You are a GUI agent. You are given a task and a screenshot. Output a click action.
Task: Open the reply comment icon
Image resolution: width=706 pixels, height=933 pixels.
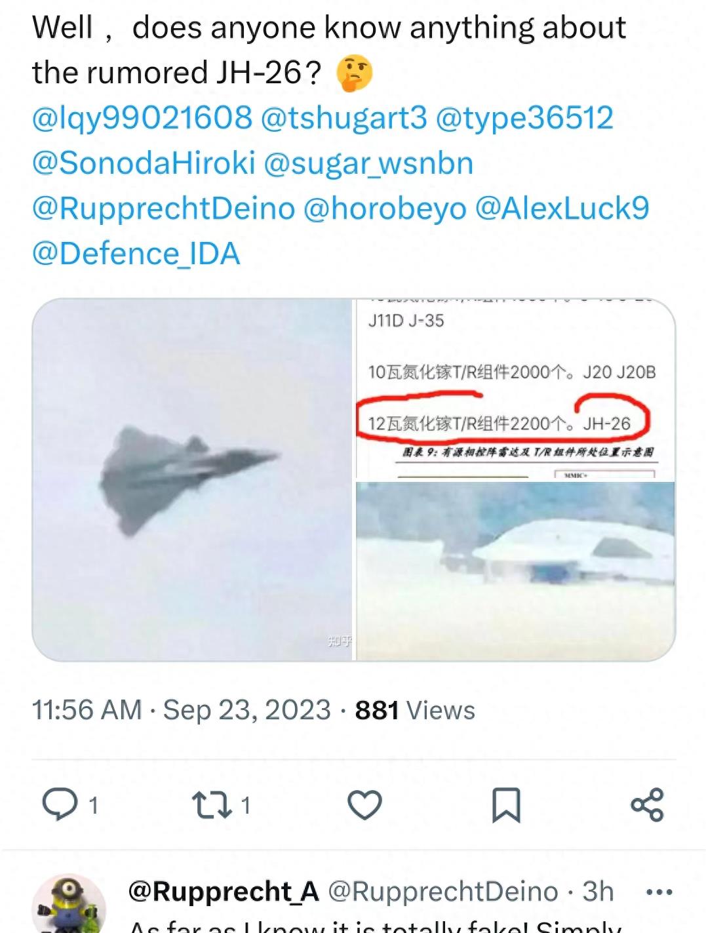point(60,805)
